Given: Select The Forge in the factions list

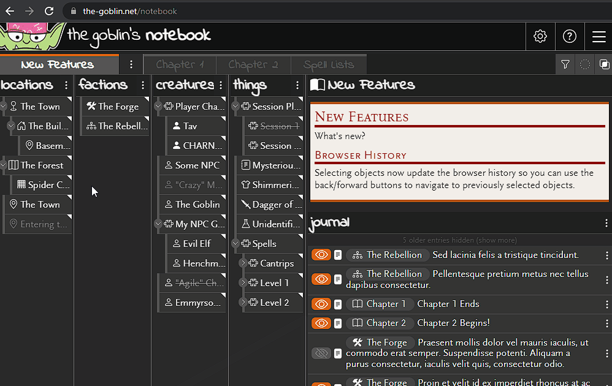Looking at the screenshot, I should coord(115,107).
